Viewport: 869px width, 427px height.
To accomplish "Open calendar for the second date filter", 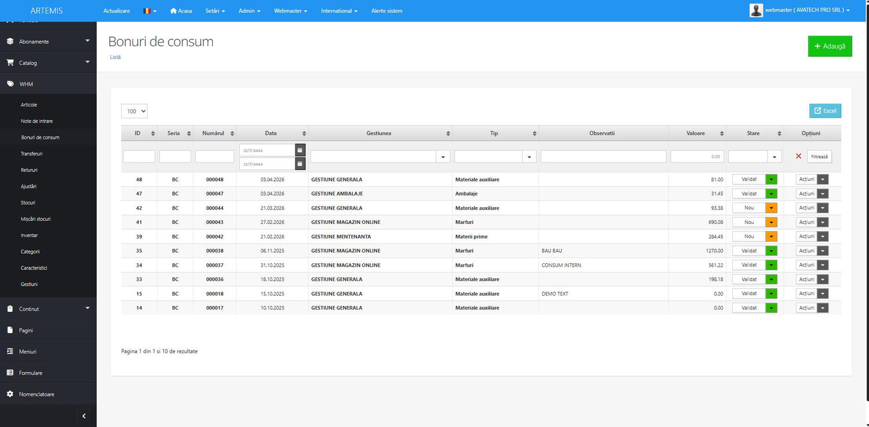I will (x=300, y=164).
